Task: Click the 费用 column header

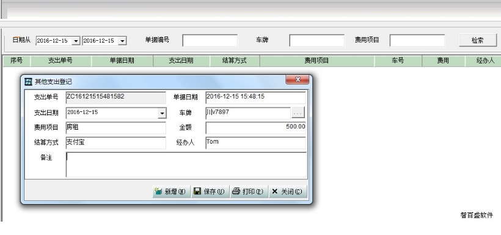Action: (444, 61)
